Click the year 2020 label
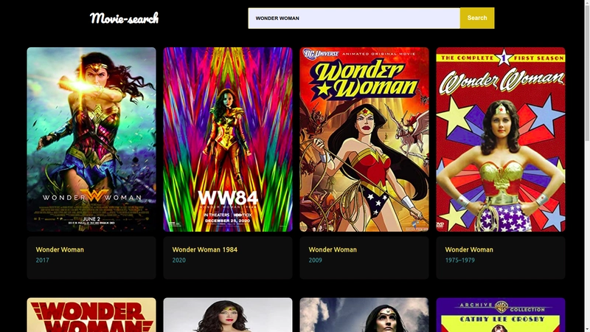 178,260
